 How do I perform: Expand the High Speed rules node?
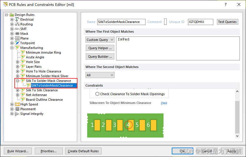click(x=12, y=104)
